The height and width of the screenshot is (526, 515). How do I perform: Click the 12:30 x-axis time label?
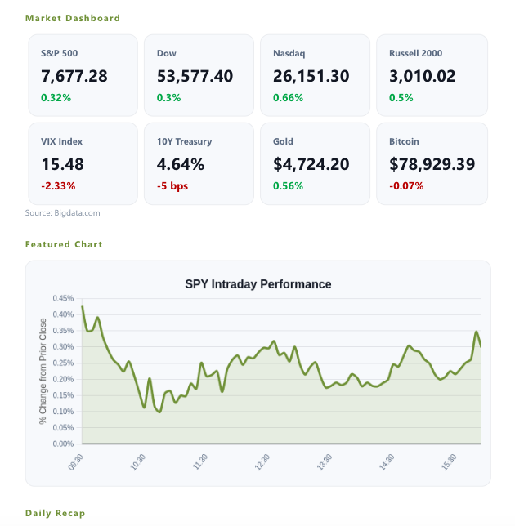(262, 462)
